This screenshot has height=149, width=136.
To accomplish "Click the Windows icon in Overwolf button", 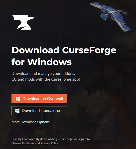I will coord(18,99).
